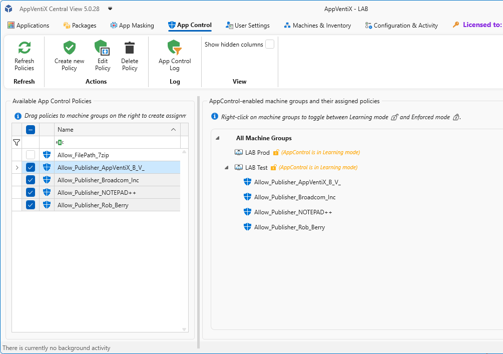Select Allow_Publisher_Broadcom_Inc under LAB Test

tap(294, 197)
